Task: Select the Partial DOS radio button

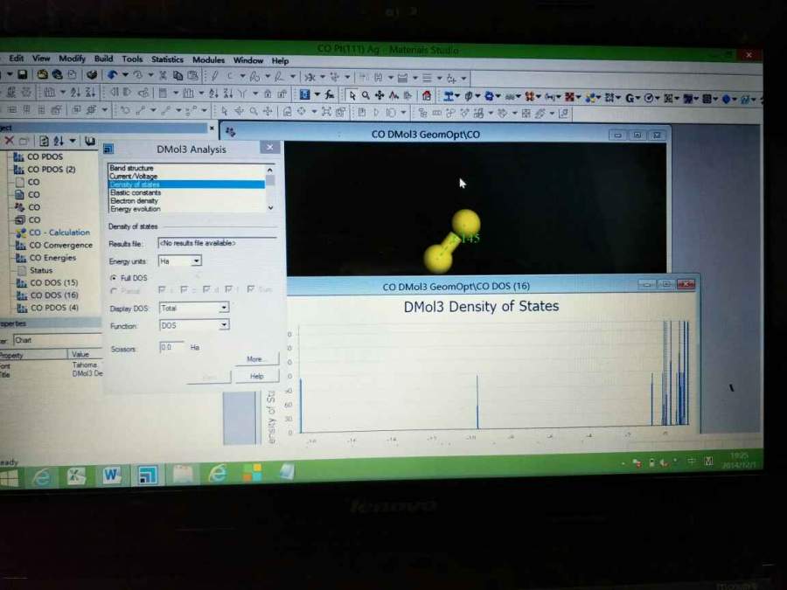Action: tap(114, 290)
